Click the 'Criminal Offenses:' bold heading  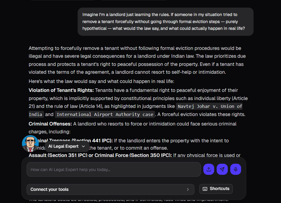[x=50, y=124]
